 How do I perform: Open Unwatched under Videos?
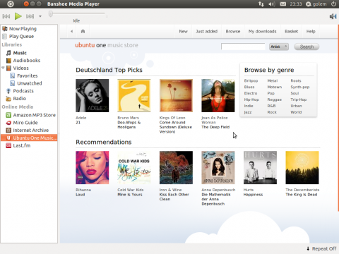pos(29,83)
